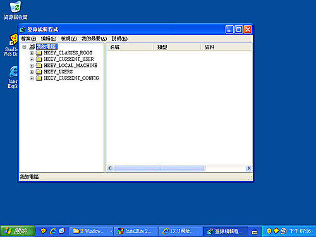Close the Registry Editor window
316x237 pixels.
248,30
